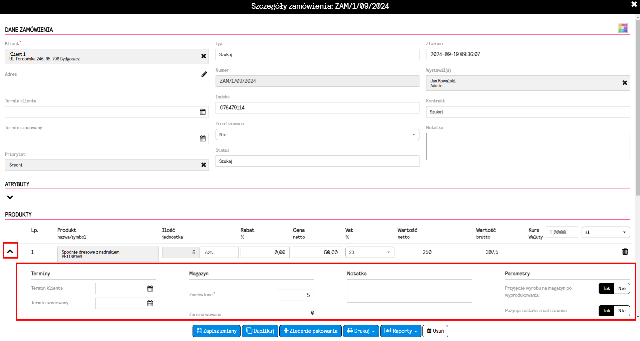Expand the Atrybuty section chevron
The width and height of the screenshot is (640, 341).
tap(10, 197)
